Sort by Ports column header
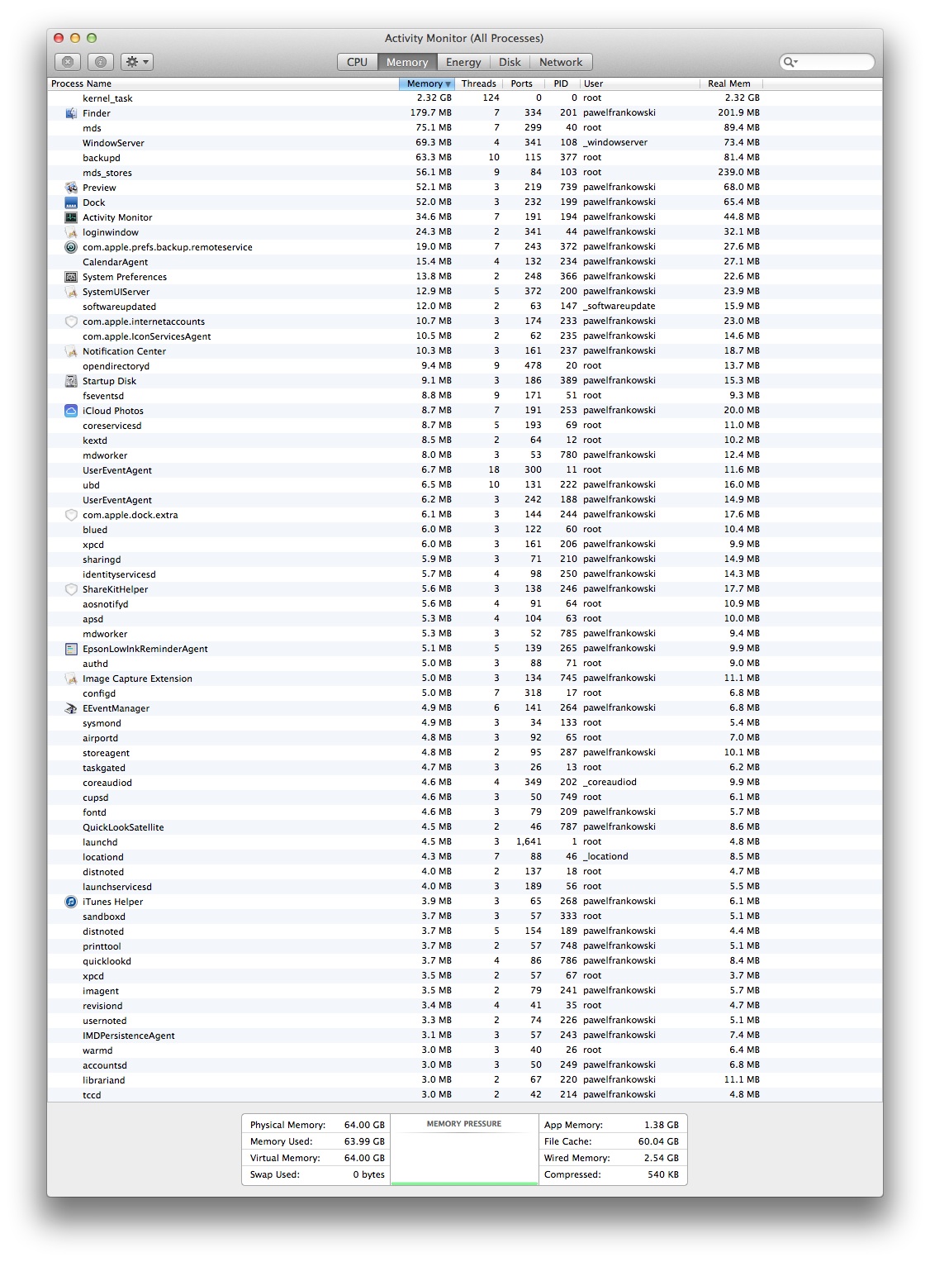 coord(523,83)
